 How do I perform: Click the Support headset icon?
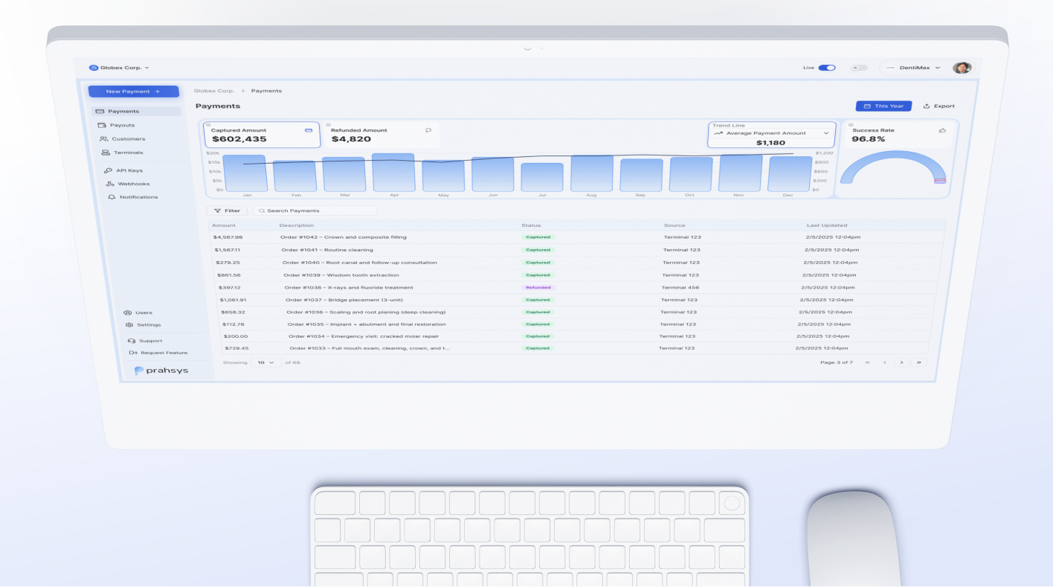coord(132,341)
